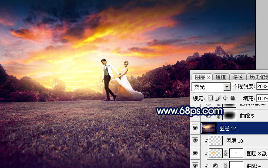The height and width of the screenshot is (168, 268).
Task: Click curves adjustment icon on 曲线 4
Action: pyautogui.click(x=215, y=165)
